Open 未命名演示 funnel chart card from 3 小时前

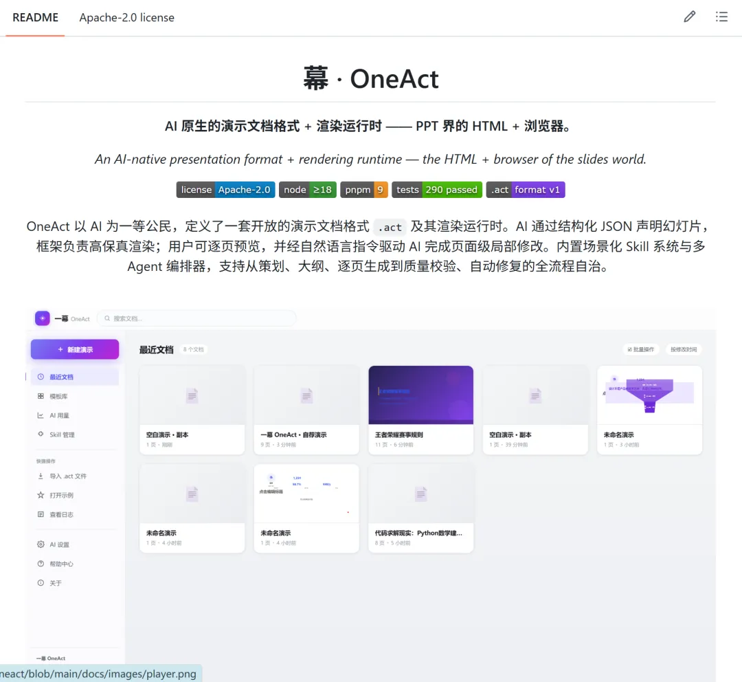click(650, 410)
